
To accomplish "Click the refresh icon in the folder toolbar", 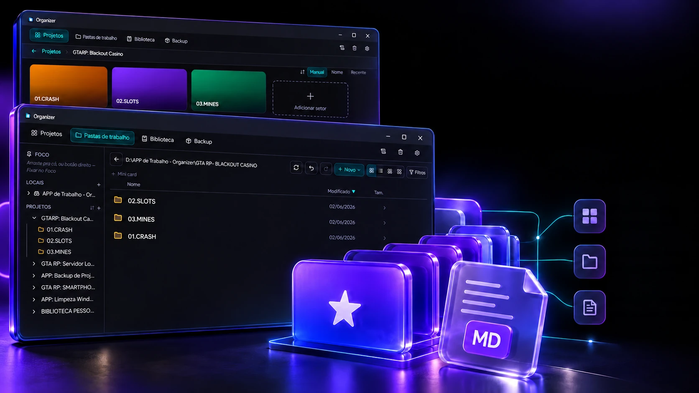I will click(x=296, y=167).
